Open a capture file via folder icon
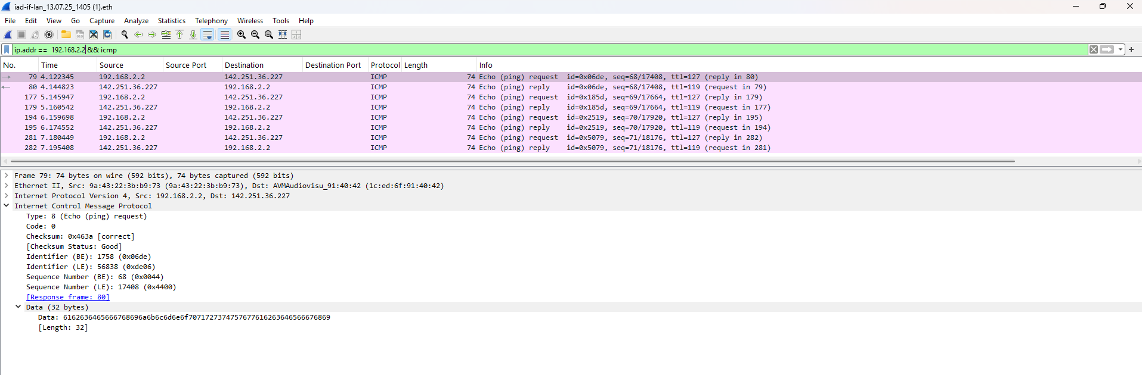The height and width of the screenshot is (375, 1142). [66, 35]
